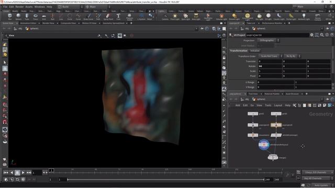Expand the scene view path dropdown
The height and width of the screenshot is (188, 335).
click(x=196, y=28)
